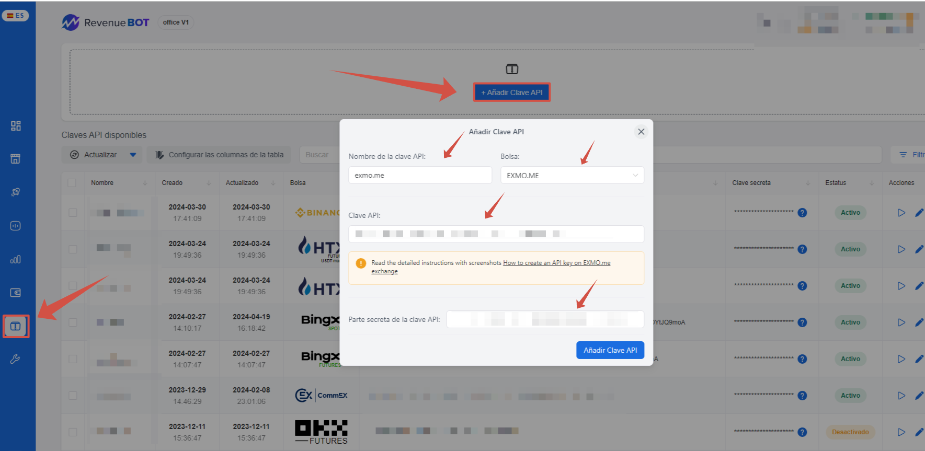
Task: Show secret key help for 2024-04-19 BingX row
Action: pos(802,322)
